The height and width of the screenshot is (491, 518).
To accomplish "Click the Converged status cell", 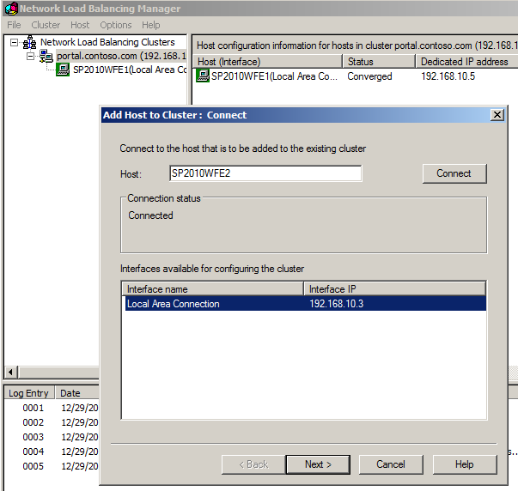I will pos(369,76).
